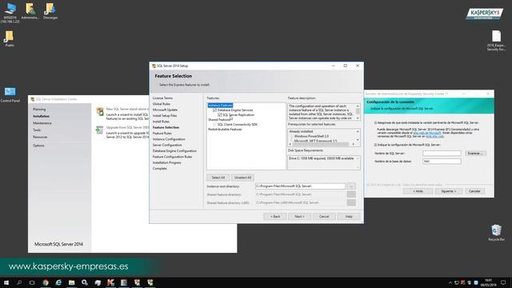Image resolution: width=512 pixels, height=288 pixels.
Task: Open the Install Setup Files step
Action: pos(165,115)
